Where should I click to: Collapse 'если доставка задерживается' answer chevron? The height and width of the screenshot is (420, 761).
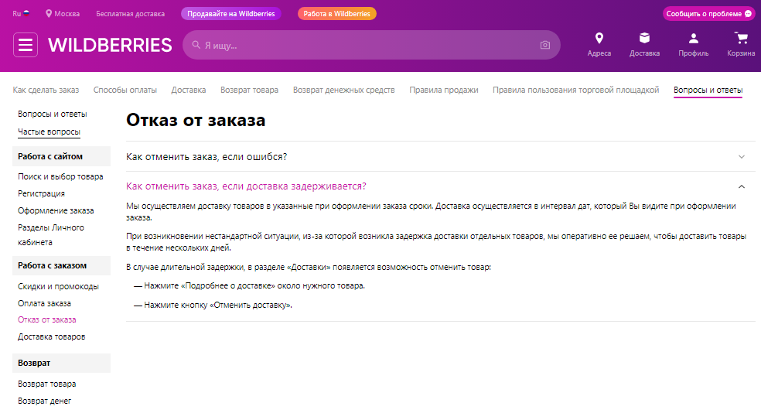[x=741, y=186]
